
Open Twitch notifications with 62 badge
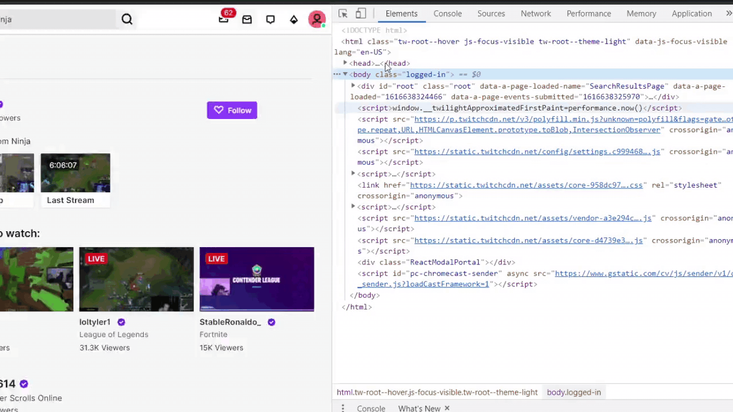(224, 19)
